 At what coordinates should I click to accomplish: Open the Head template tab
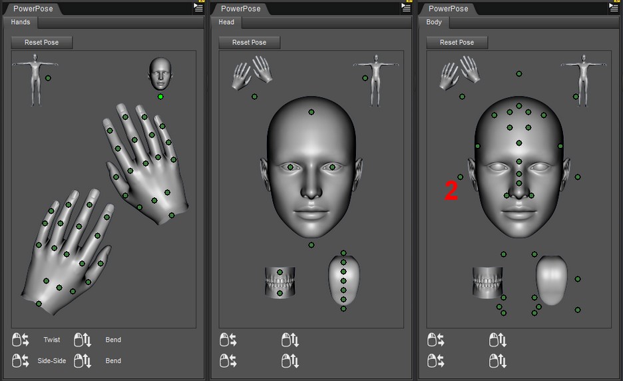coord(226,22)
